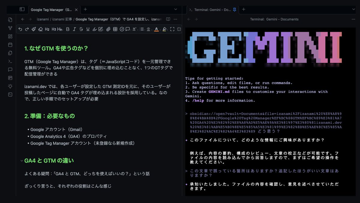Click the exit-fullscreen shrink icon
Image resolution: width=360 pixels, height=203 pixels.
pos(179,29)
